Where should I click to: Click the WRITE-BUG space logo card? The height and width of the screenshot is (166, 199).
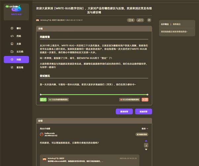pos(17,12)
